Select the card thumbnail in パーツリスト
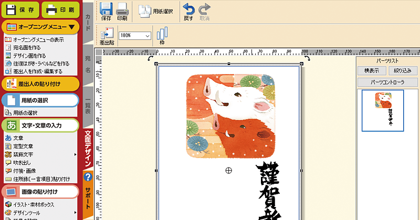 (x=383, y=111)
